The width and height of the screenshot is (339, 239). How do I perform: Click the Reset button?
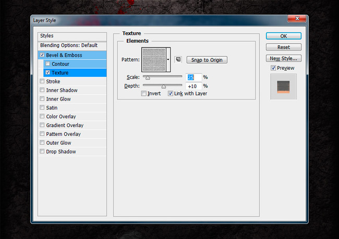(x=283, y=47)
